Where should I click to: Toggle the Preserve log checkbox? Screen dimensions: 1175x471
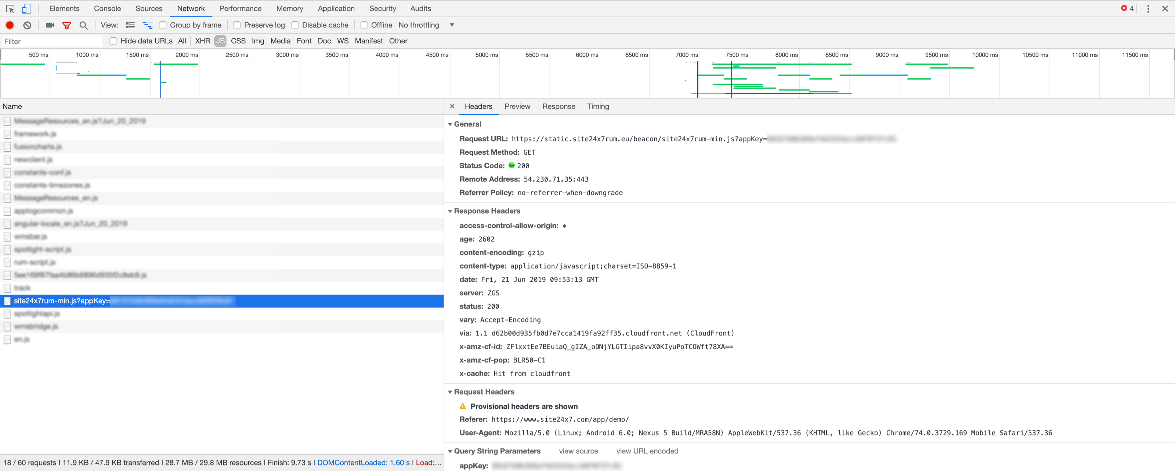coord(237,25)
